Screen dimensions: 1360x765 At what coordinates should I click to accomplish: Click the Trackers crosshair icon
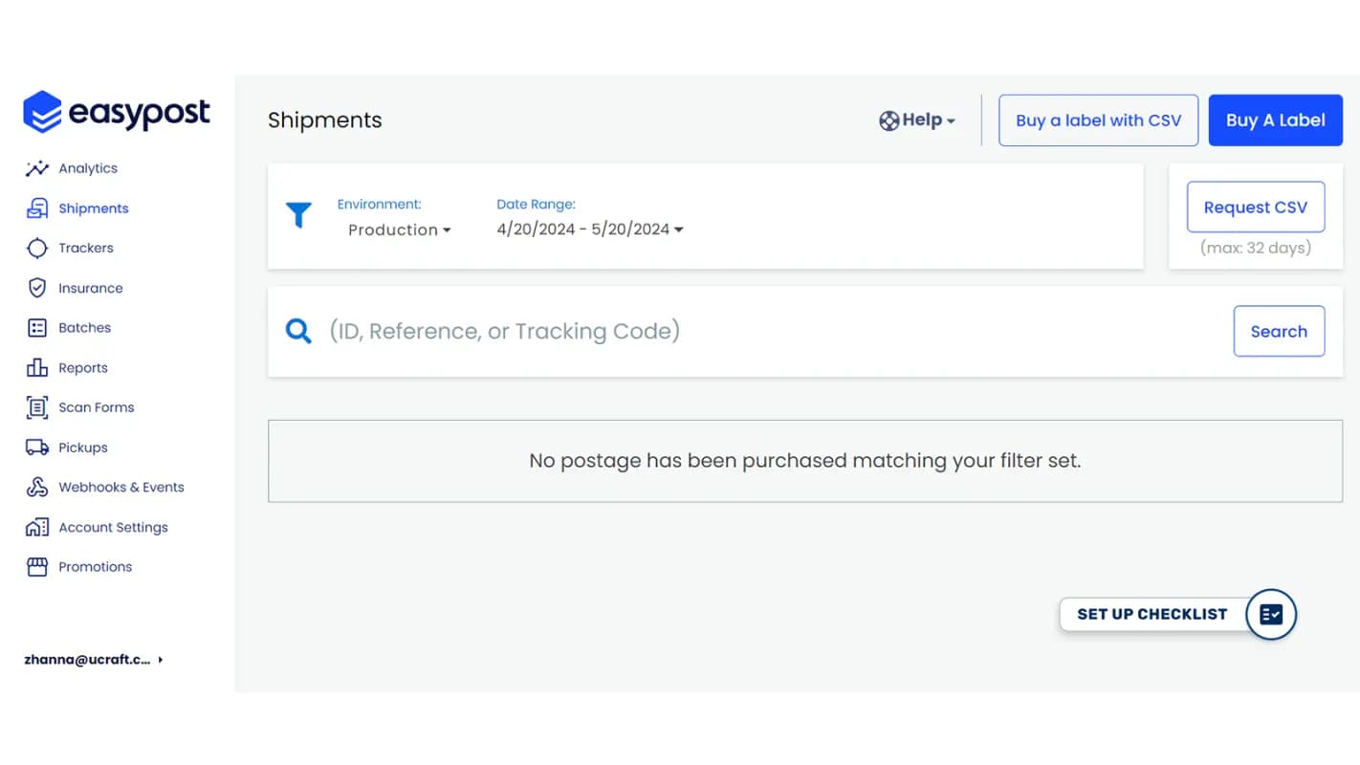tap(37, 249)
